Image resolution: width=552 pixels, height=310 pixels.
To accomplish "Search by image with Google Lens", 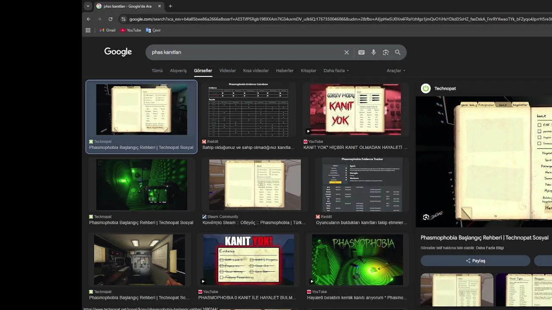I will [x=386, y=52].
